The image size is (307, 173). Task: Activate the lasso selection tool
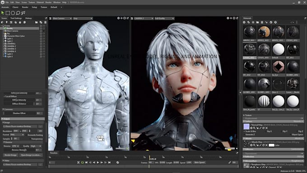point(18,13)
